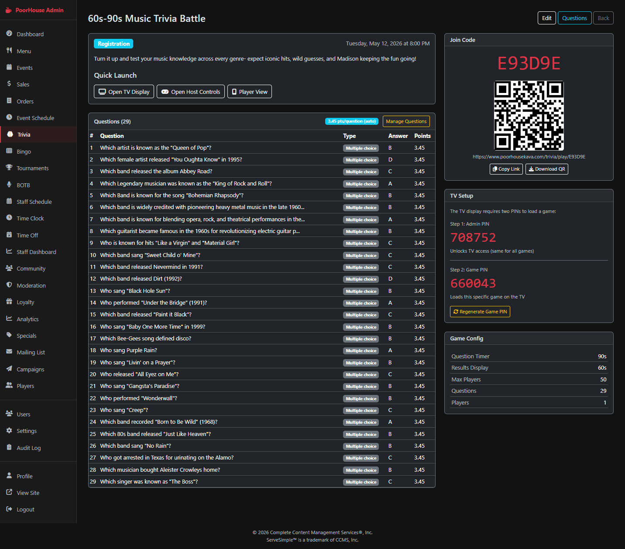Image resolution: width=625 pixels, height=549 pixels.
Task: Click the Copy Link button
Action: click(506, 169)
